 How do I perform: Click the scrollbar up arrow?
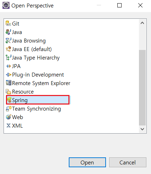[x=142, y=23]
